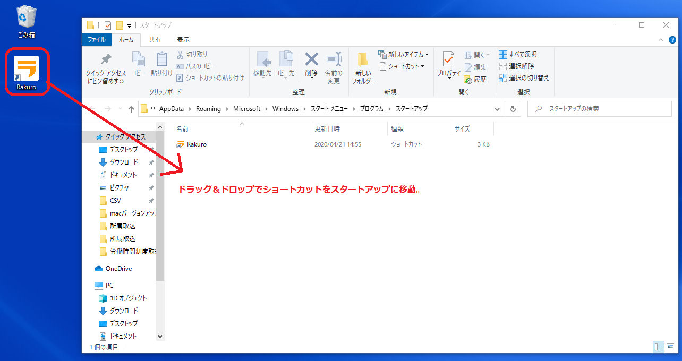682x361 pixels.
Task: Create a new folder (新しいフォルダー)
Action: (x=363, y=68)
